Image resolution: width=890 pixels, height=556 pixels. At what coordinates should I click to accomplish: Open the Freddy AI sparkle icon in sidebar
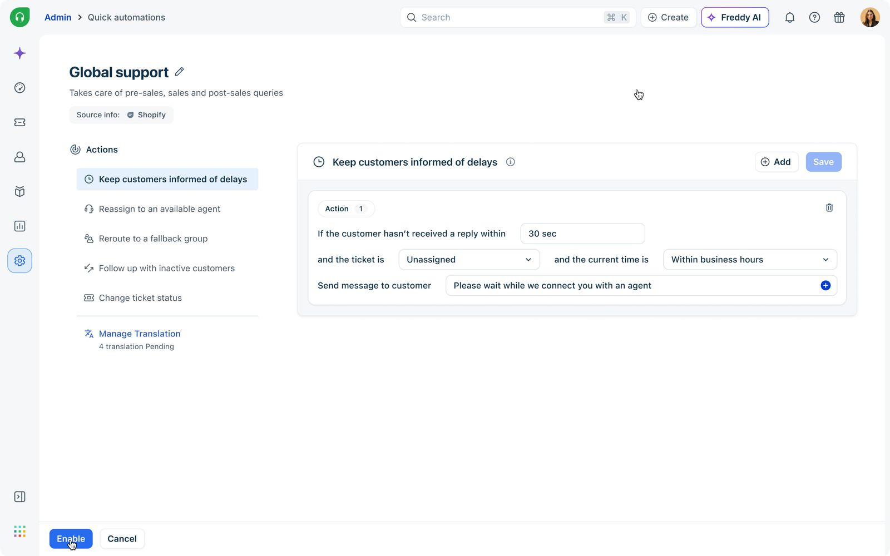pos(19,53)
